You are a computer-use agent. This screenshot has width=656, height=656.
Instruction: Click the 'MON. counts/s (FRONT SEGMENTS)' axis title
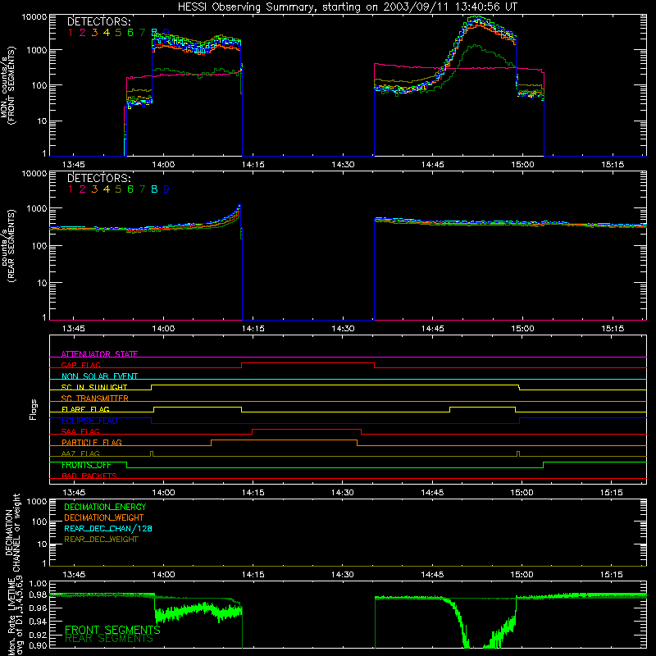pos(8,85)
